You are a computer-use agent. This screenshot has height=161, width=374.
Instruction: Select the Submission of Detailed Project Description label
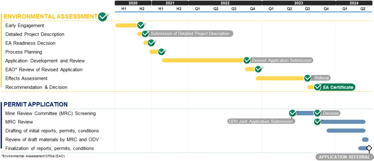click(190, 34)
